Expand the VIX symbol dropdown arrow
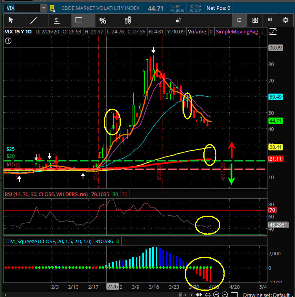 (x=43, y=8)
